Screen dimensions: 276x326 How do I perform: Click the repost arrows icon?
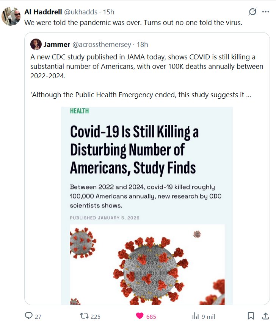(x=85, y=316)
